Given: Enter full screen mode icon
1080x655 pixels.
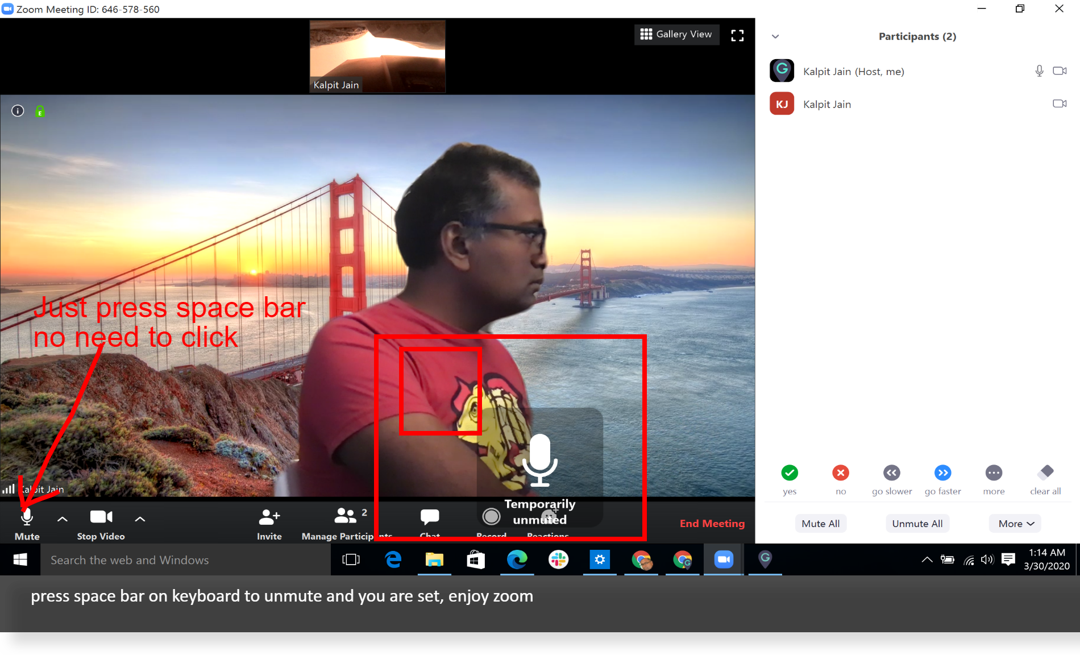Looking at the screenshot, I should [737, 35].
